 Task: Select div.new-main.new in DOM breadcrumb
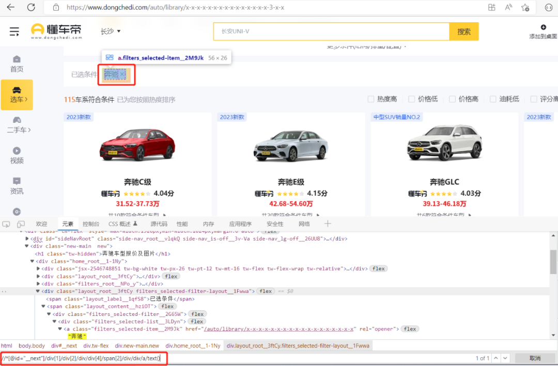(137, 346)
